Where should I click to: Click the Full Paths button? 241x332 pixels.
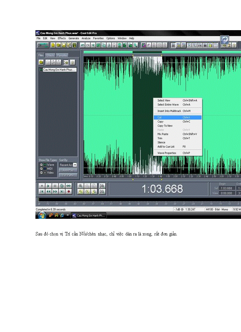click(x=68, y=175)
